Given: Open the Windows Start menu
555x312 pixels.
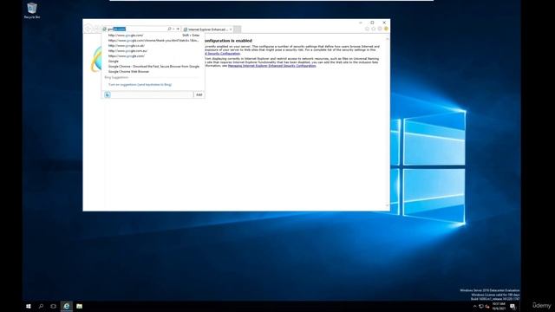Looking at the screenshot, I should click(x=29, y=306).
